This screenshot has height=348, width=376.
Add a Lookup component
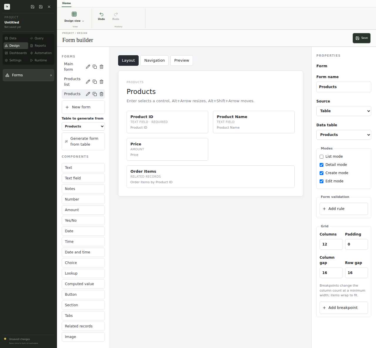pyautogui.click(x=83, y=273)
